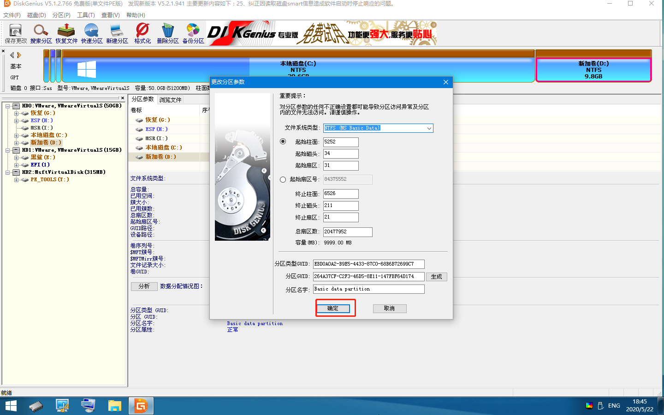This screenshot has width=664, height=415.
Task: Click 生成 button to generate GUID
Action: [x=437, y=277]
